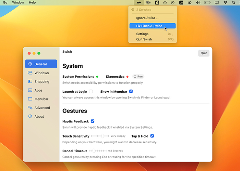Image resolution: width=240 pixels, height=171 pixels.
Task: Choose Ignore Swish... from the dropdown menu
Action: [x=153, y=18]
